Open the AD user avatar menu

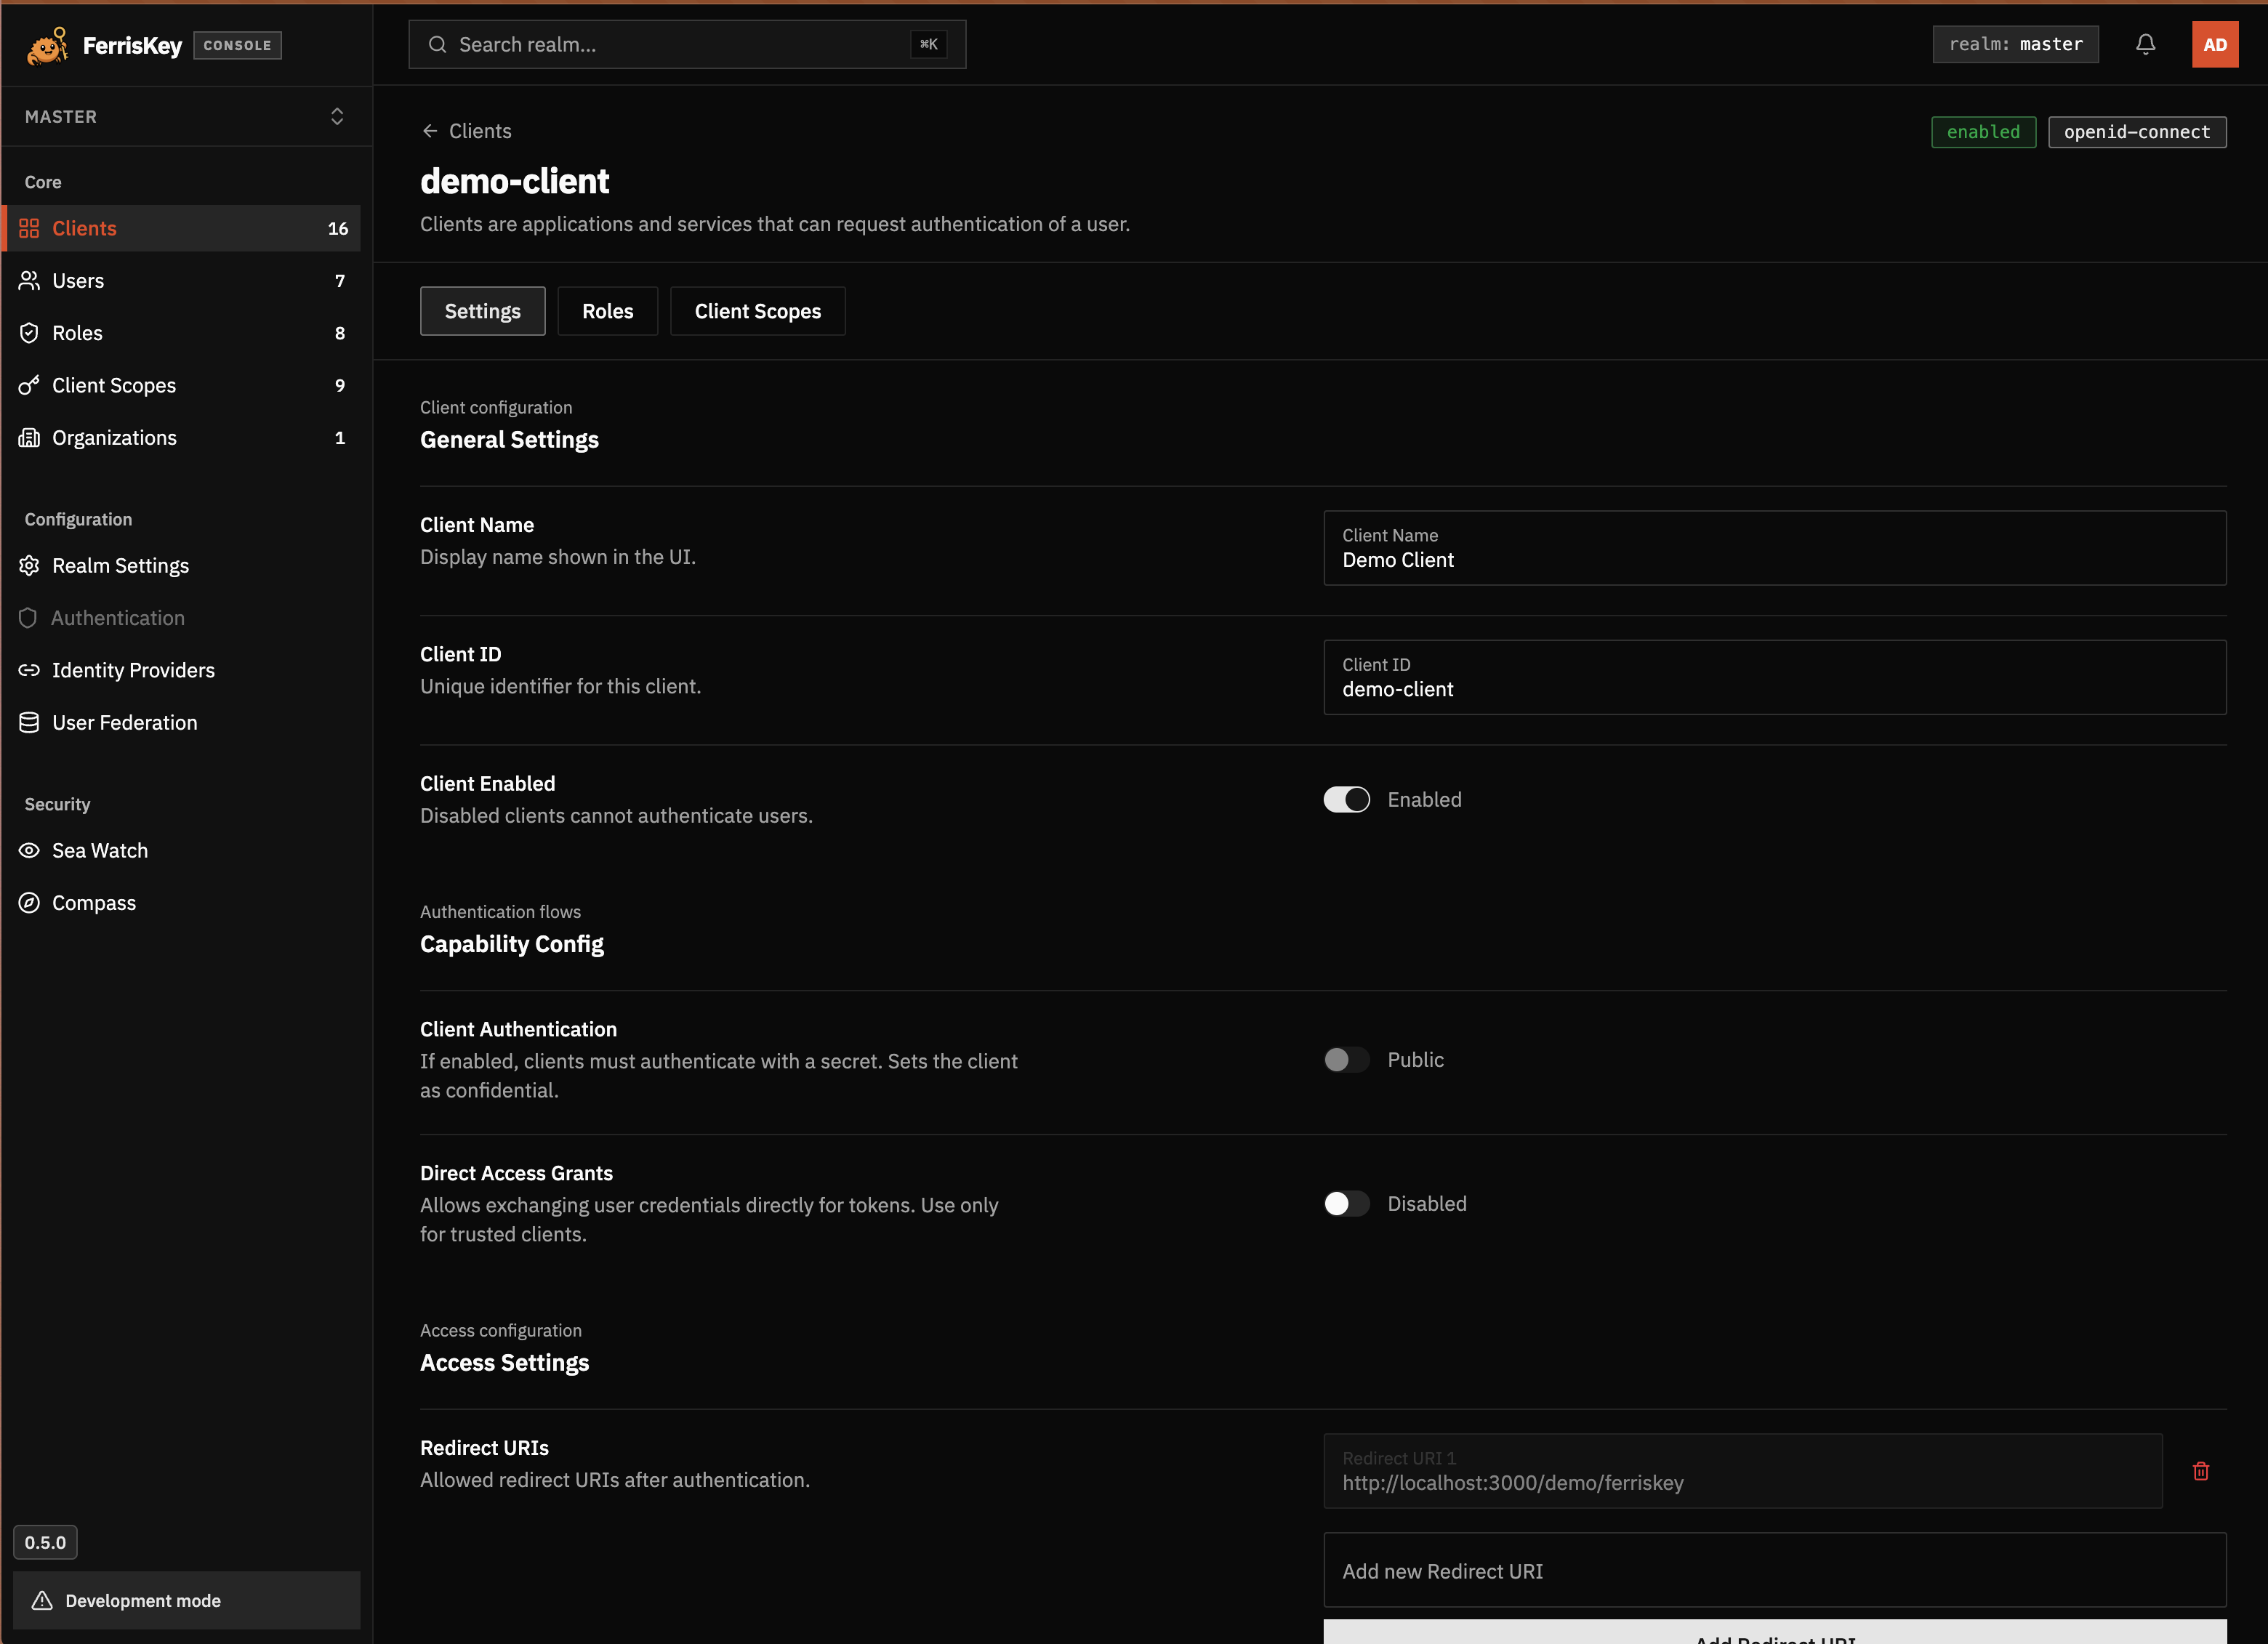[2214, 45]
